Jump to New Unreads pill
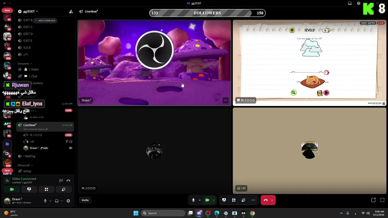388x218 pixels. [45, 21]
